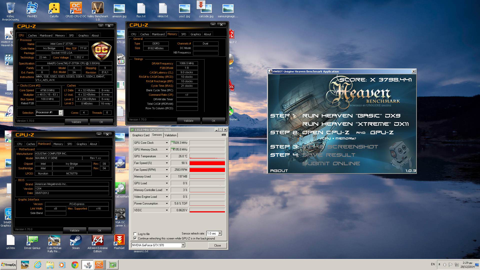The image size is (480, 270).
Task: Expand the Memory Used sensor dropdown
Action: [167, 176]
